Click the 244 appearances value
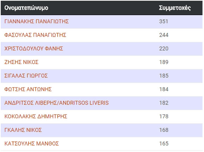 [x=164, y=35]
